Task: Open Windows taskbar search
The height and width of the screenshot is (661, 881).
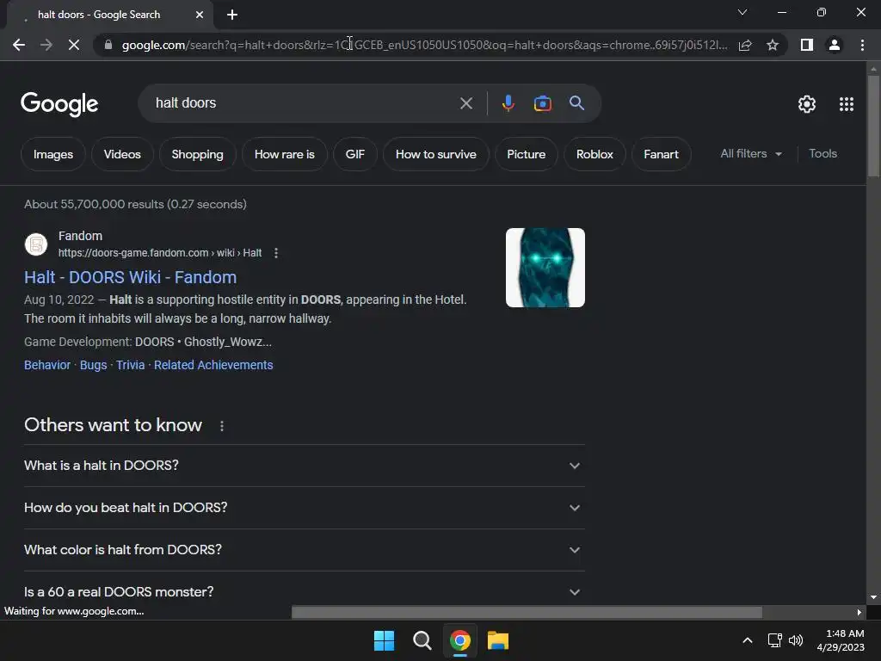Action: point(422,640)
